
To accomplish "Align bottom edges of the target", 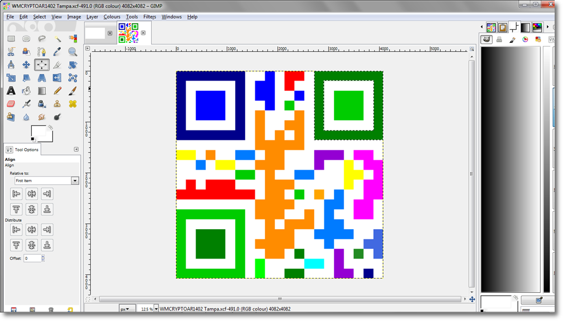I will click(x=47, y=209).
